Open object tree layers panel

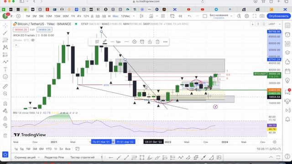click(287, 53)
